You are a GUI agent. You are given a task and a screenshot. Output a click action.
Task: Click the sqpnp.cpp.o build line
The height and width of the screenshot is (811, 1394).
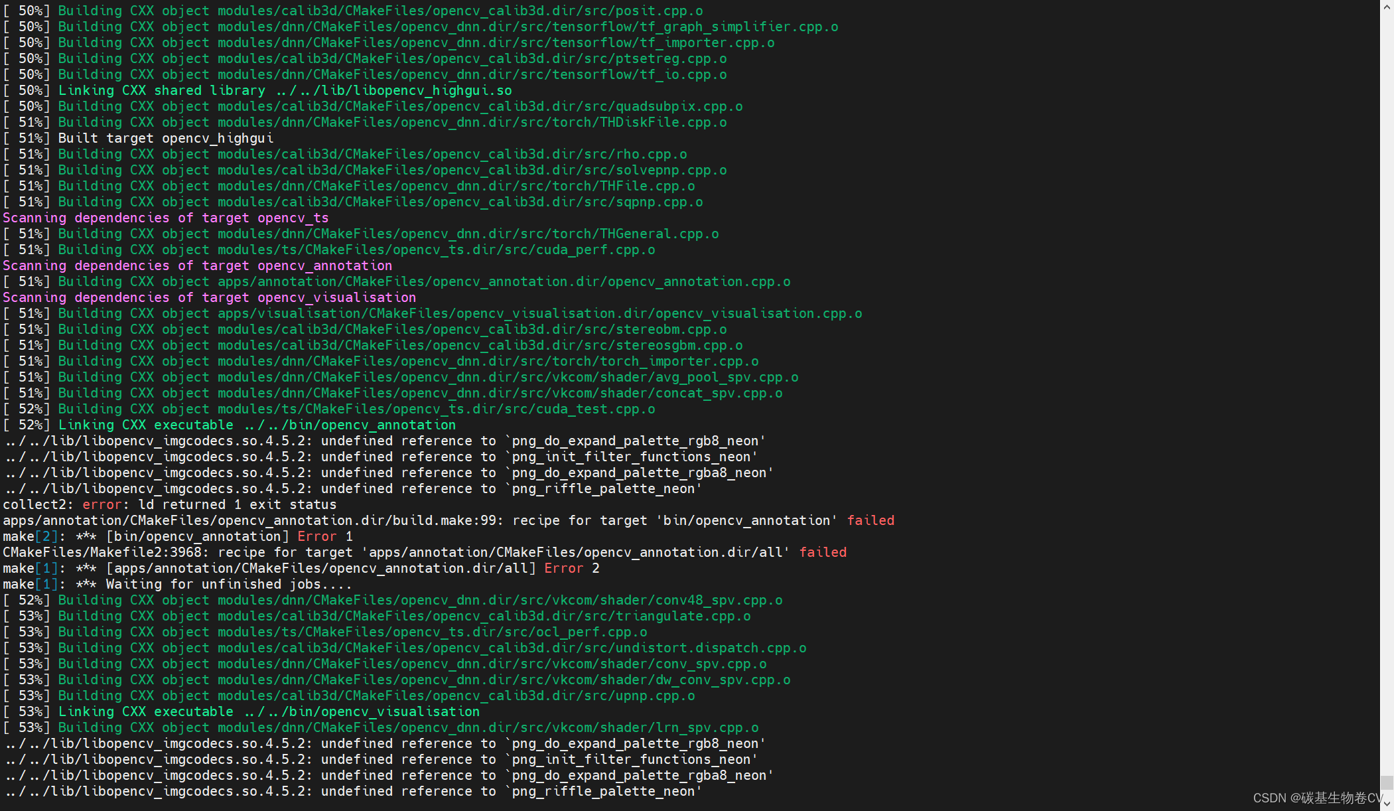coord(353,202)
